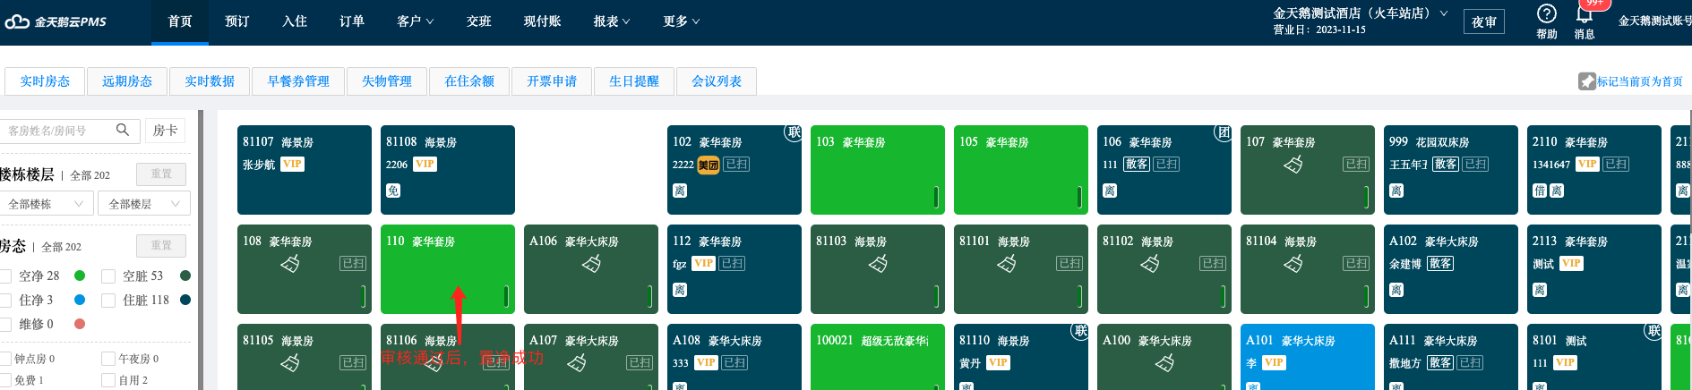Viewport: 1692px width, 390px height.
Task: Tick the 空净 28 checkbox
Action: [6, 276]
